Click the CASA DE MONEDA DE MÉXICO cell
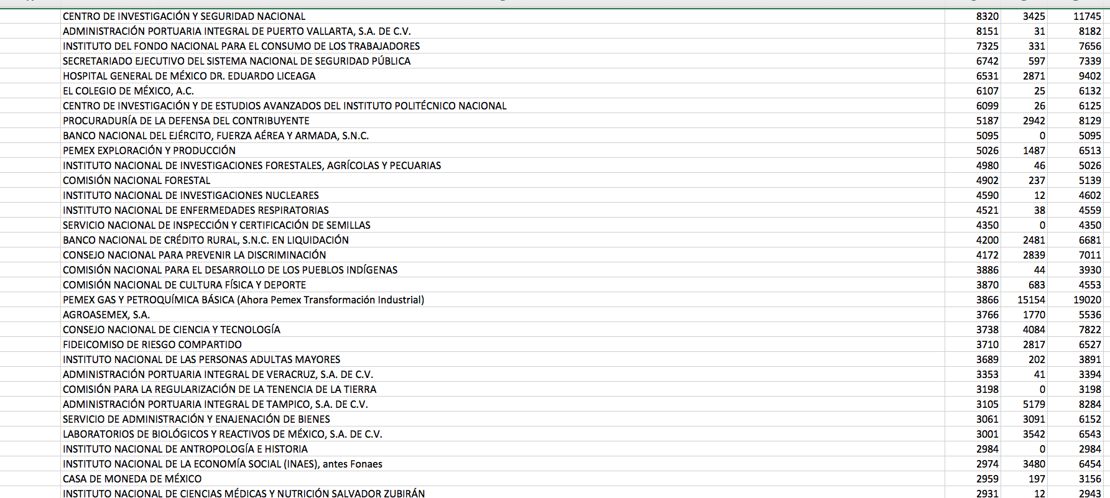The image size is (1110, 498). point(132,479)
